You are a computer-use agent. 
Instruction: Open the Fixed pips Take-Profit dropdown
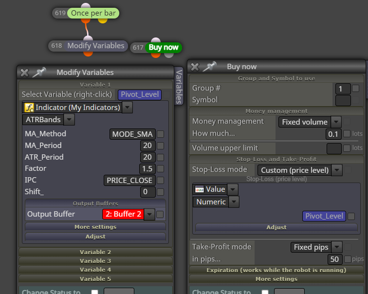(x=337, y=247)
